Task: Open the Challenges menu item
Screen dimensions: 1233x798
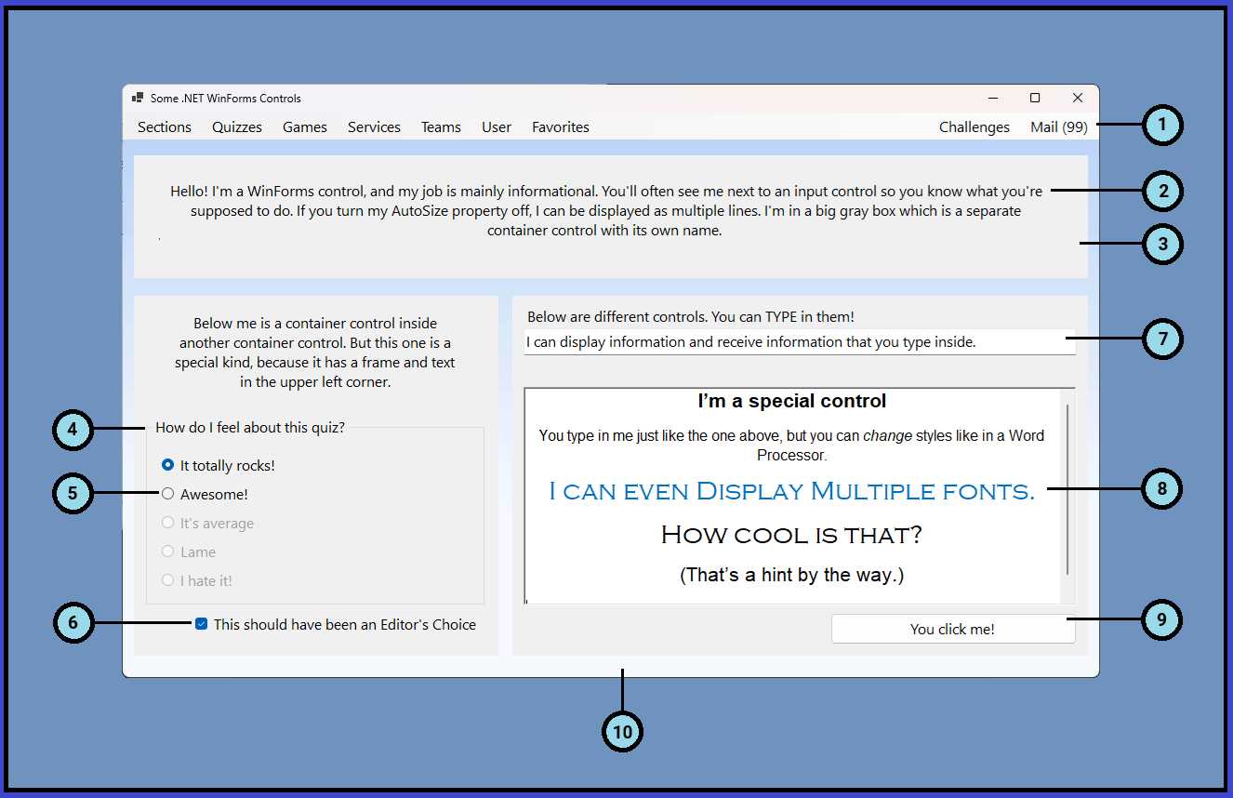Action: point(974,127)
